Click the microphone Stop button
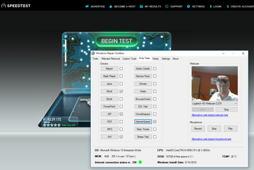Viewport: 254px width, 170px height. (214, 129)
